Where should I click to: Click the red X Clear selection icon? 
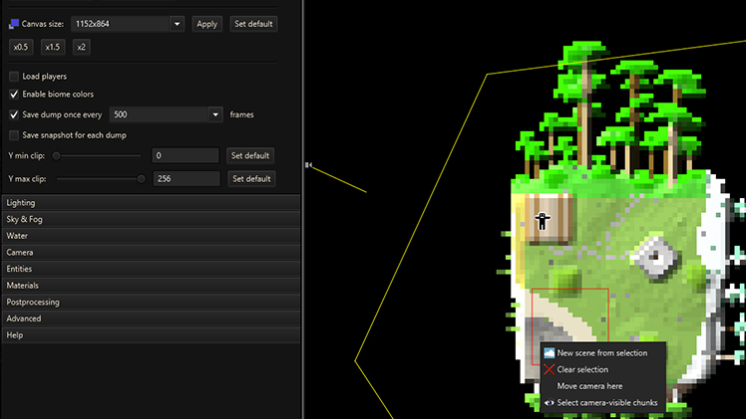click(549, 369)
